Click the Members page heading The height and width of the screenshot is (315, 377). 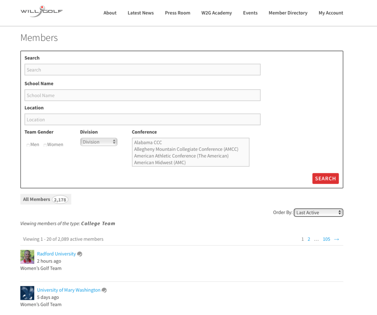pos(39,38)
